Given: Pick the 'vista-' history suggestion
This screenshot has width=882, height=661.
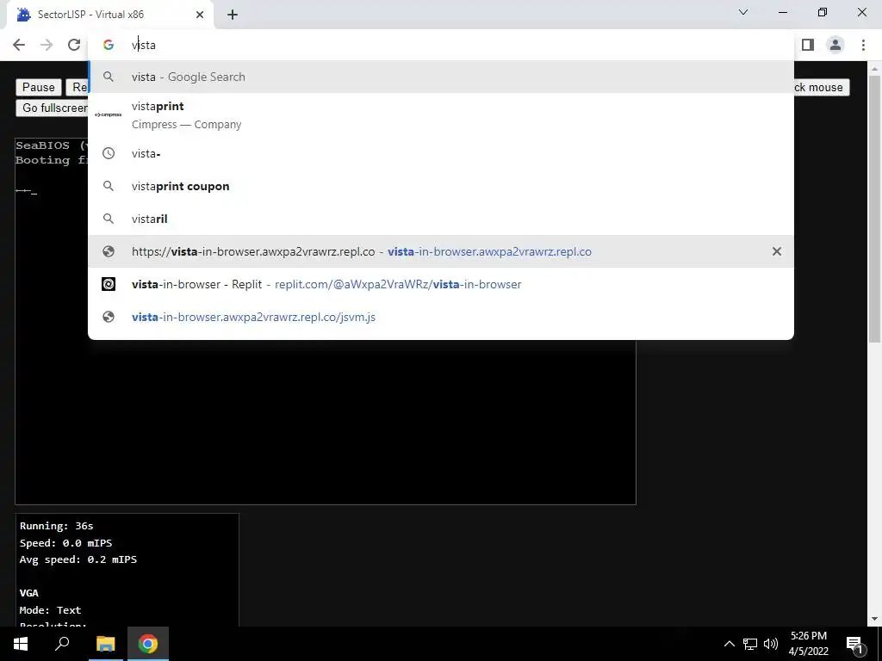Looking at the screenshot, I should (441, 153).
